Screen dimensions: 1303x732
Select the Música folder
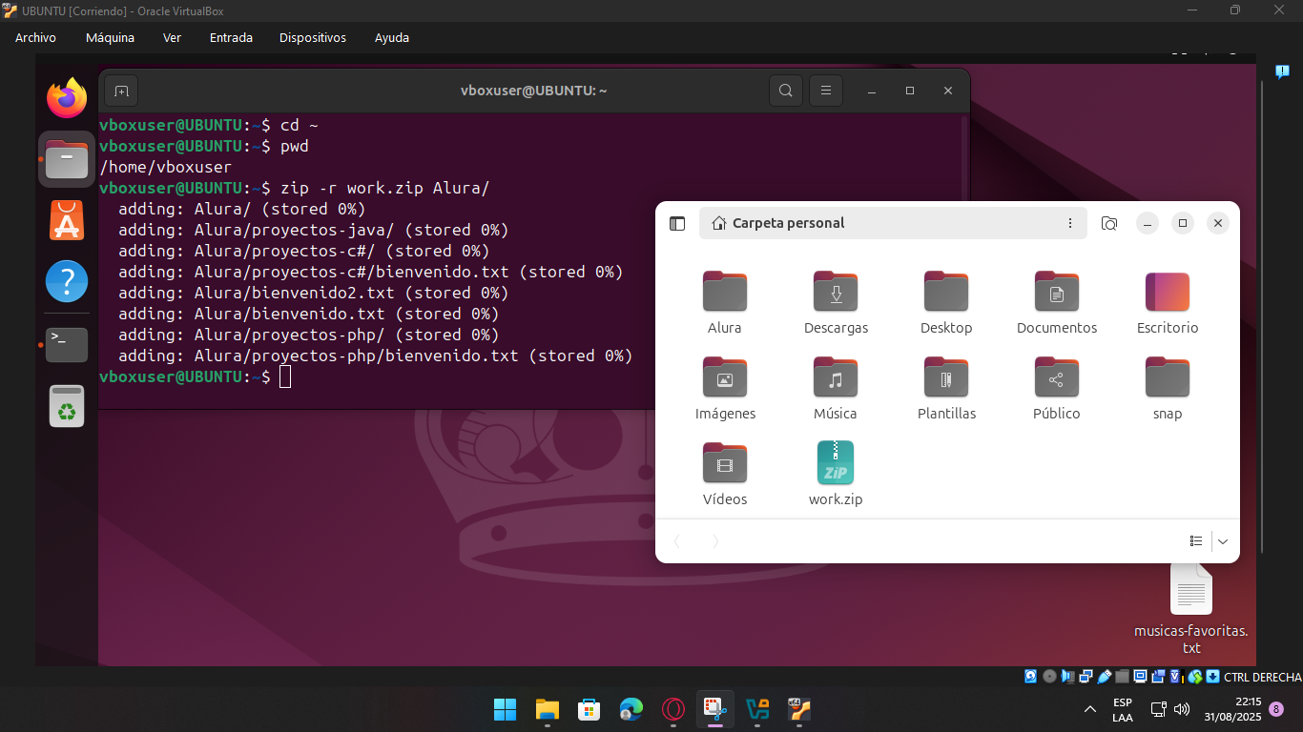tap(836, 389)
